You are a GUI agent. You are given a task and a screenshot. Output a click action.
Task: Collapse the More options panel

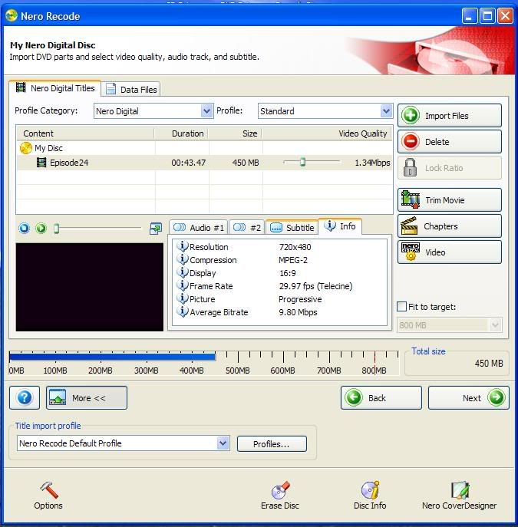click(x=87, y=397)
